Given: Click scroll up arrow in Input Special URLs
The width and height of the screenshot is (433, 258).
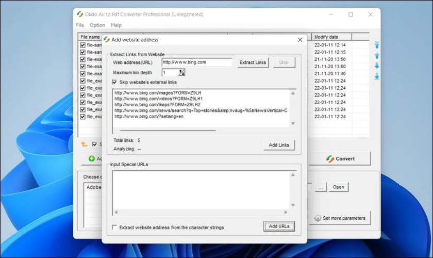Looking at the screenshot, I should click(x=293, y=175).
